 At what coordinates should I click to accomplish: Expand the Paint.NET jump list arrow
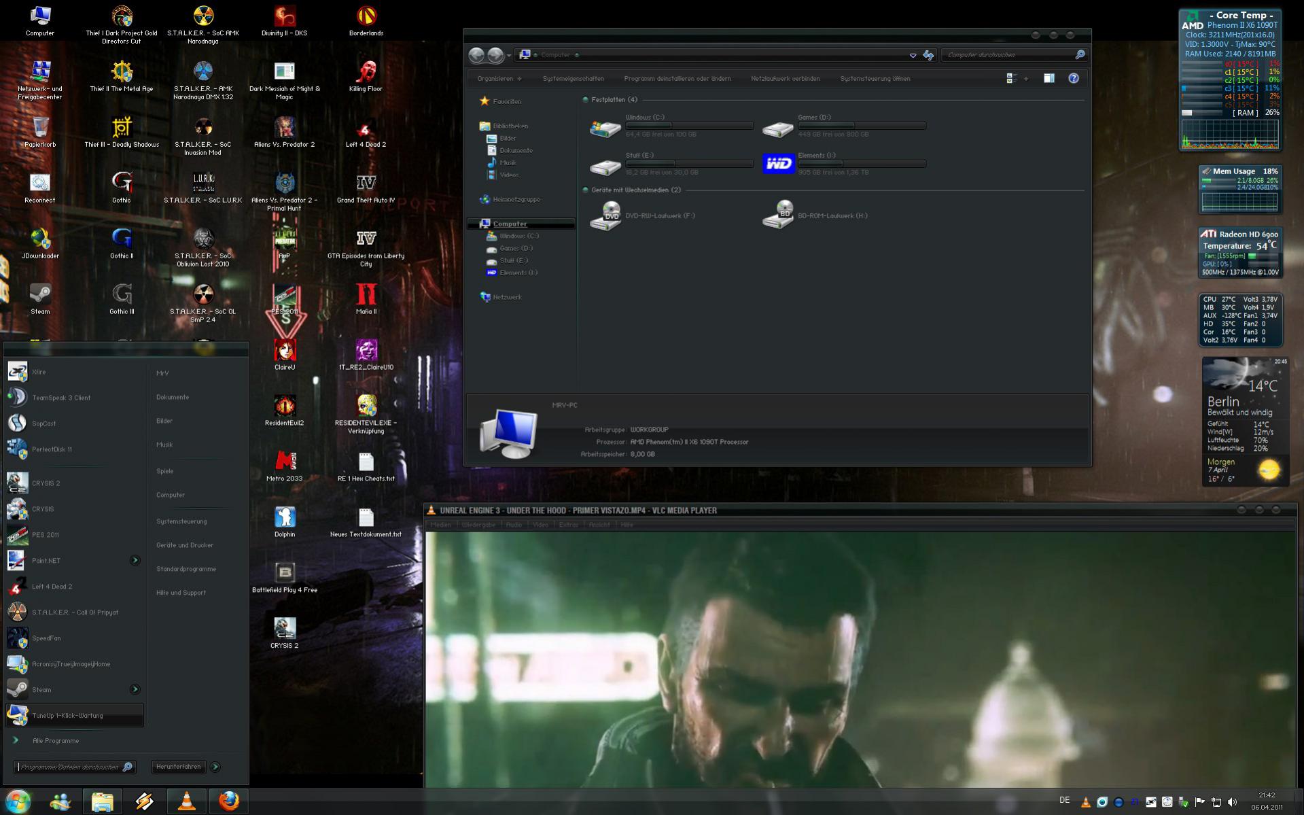click(x=135, y=560)
